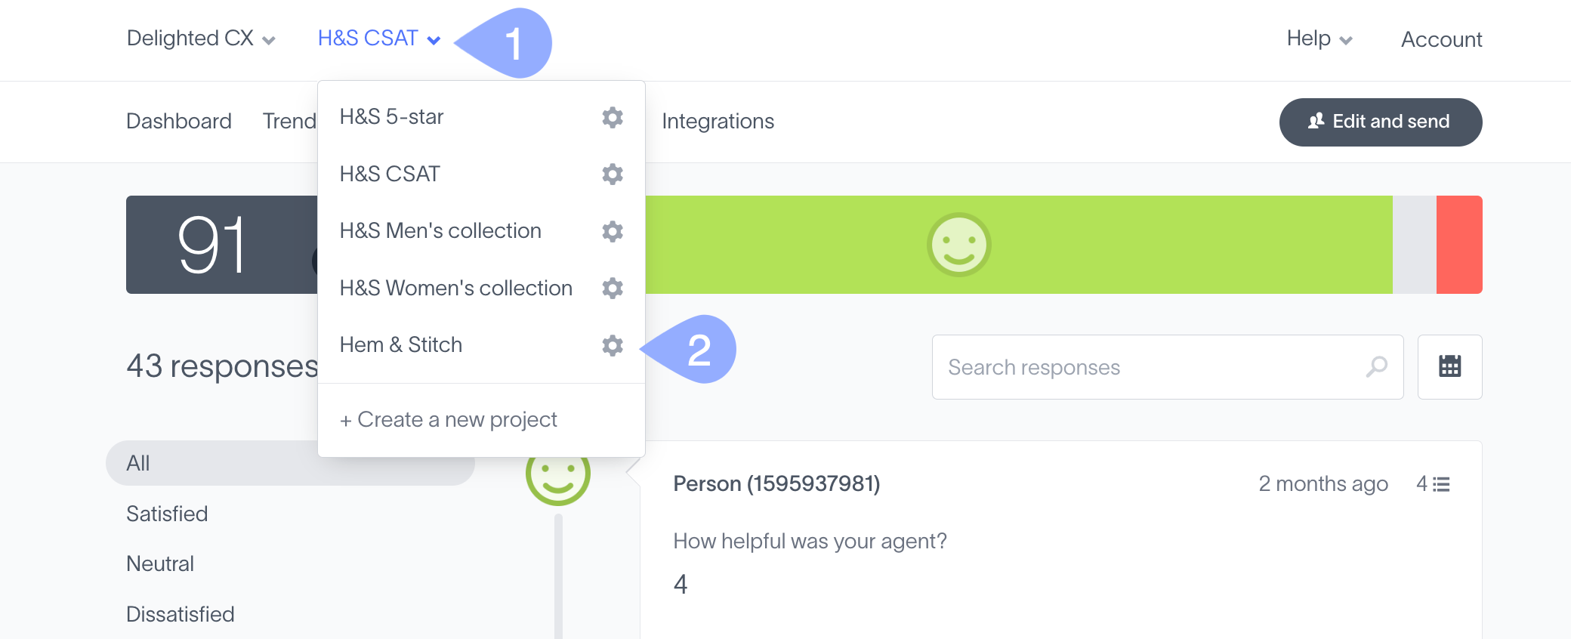Viewport: 1571px width, 639px height.
Task: Open the Account page
Action: (x=1441, y=39)
